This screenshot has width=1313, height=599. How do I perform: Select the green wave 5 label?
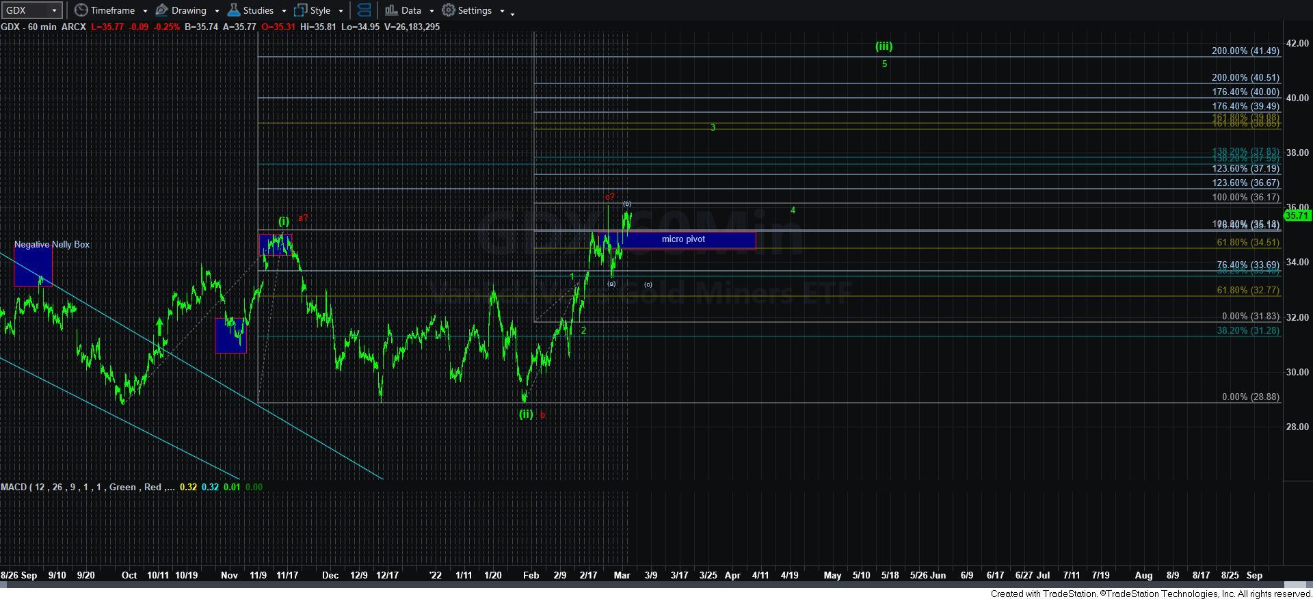point(884,64)
